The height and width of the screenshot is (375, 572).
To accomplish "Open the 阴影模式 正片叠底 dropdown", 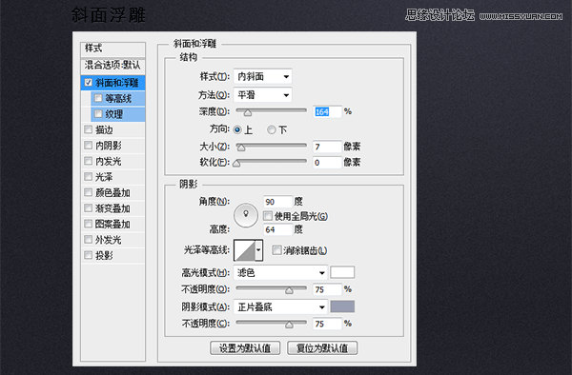I will pos(280,306).
